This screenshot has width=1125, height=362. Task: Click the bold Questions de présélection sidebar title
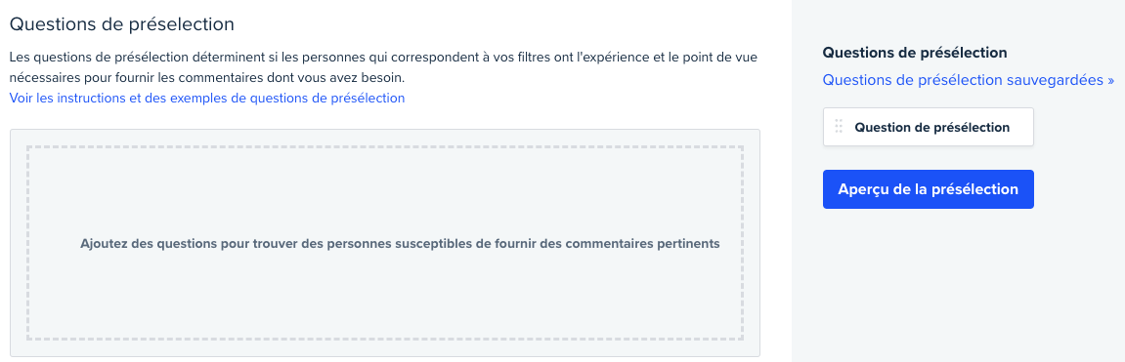915,53
